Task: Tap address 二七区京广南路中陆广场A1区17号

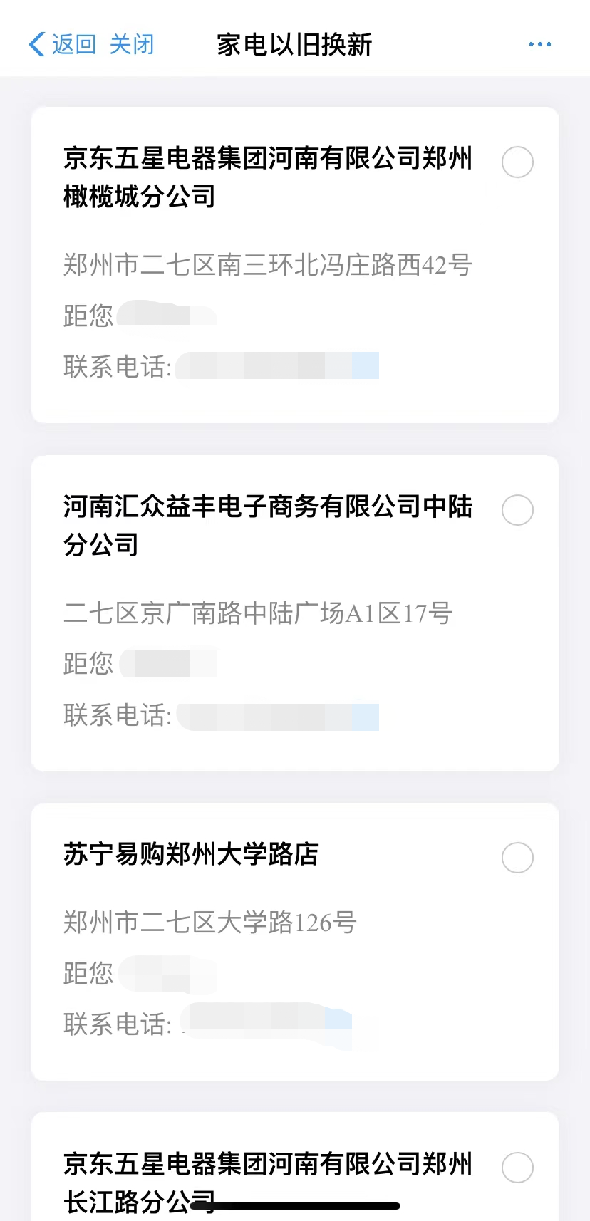Action: tap(257, 613)
